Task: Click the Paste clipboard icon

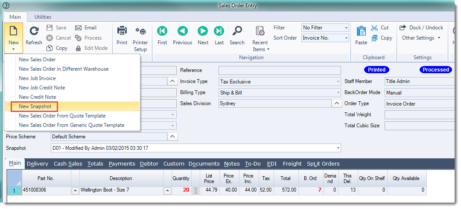Action: pos(361,31)
